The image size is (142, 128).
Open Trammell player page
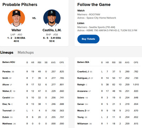[7, 111]
